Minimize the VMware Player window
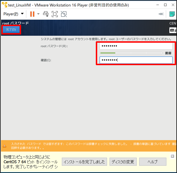The height and width of the screenshot is (173, 177). [158, 5]
